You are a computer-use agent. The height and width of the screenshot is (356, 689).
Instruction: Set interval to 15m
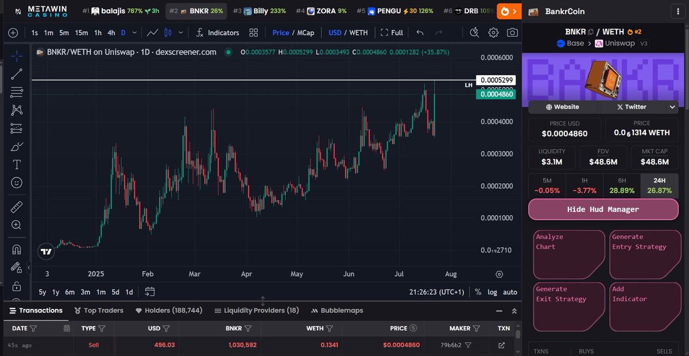click(82, 33)
